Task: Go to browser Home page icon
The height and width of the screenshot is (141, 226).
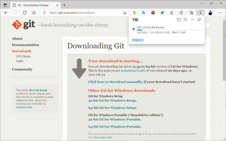Action: 34,13
